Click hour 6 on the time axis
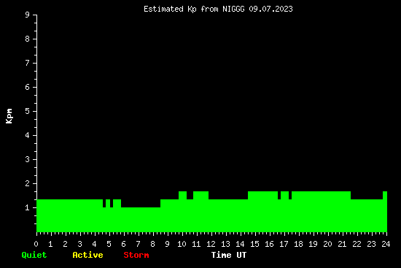The width and height of the screenshot is (401, 268). (x=123, y=244)
